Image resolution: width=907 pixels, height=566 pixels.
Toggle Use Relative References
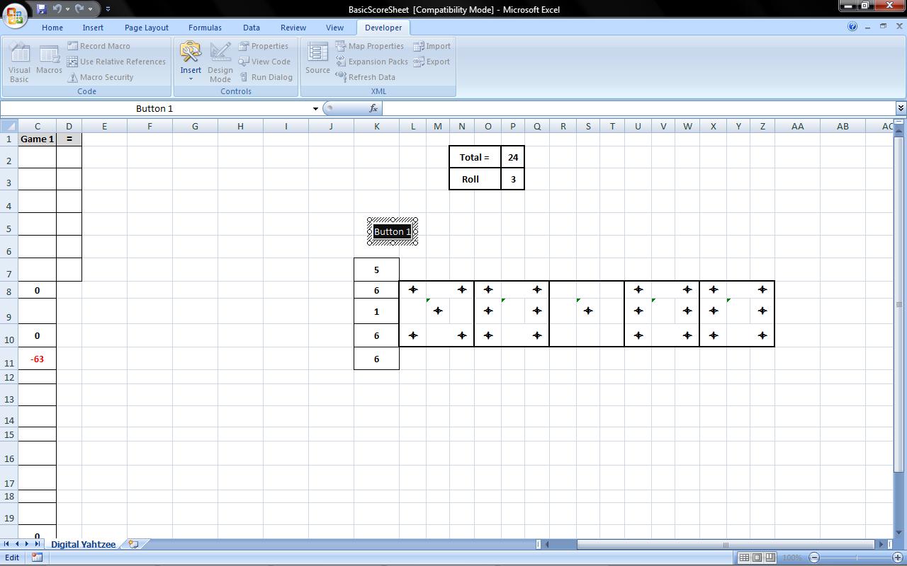[x=117, y=62]
